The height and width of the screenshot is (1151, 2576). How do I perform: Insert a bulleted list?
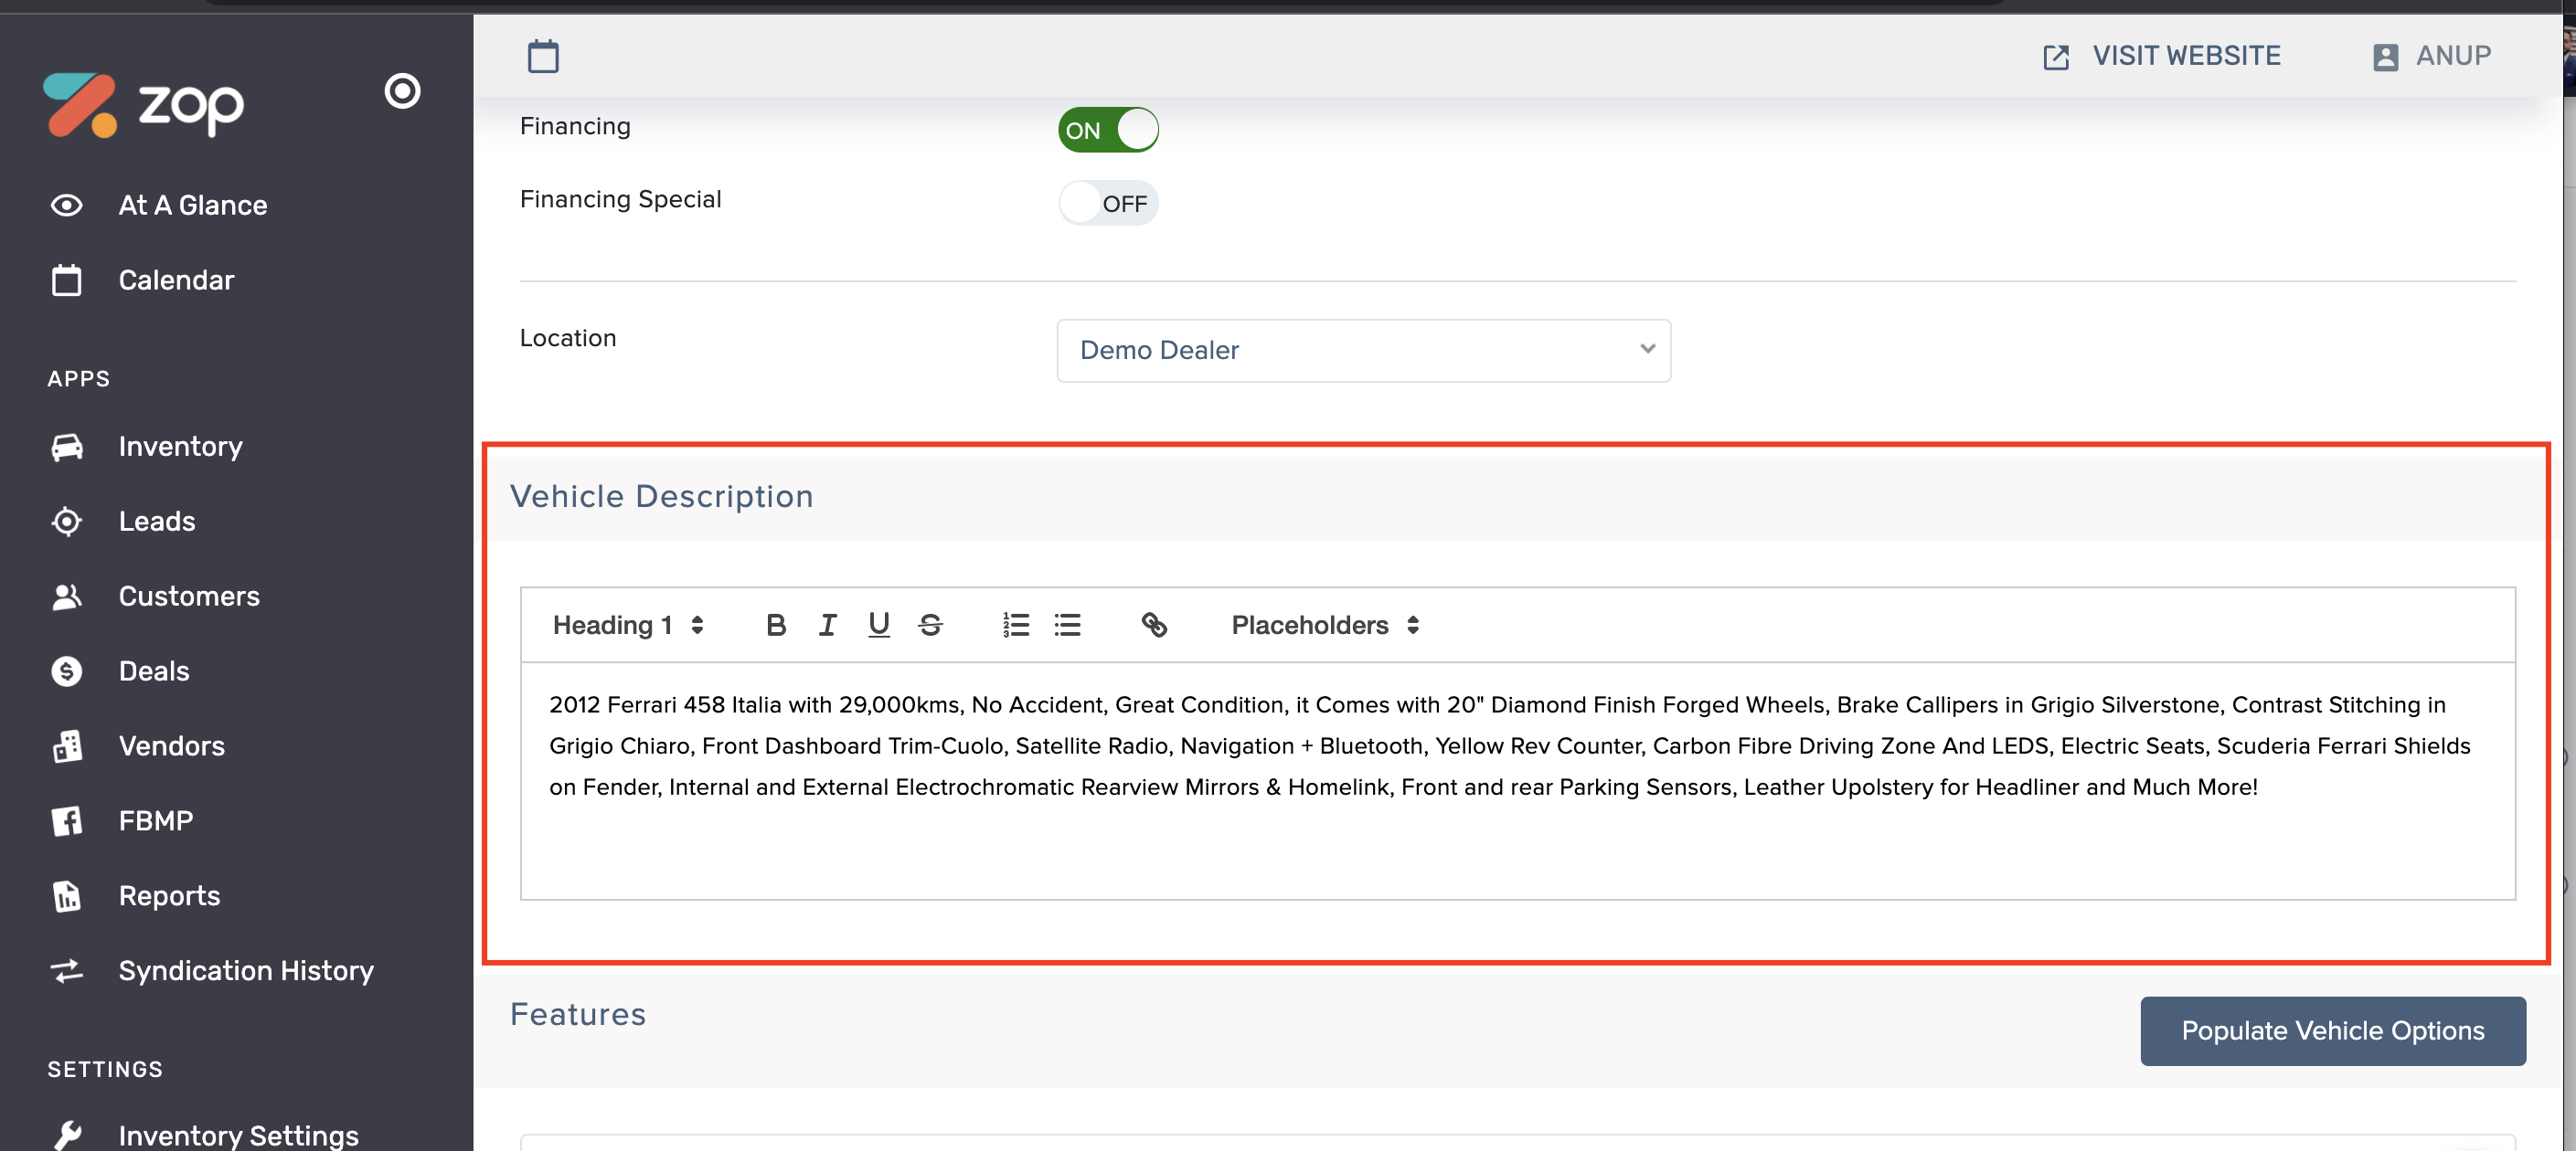coord(1067,626)
